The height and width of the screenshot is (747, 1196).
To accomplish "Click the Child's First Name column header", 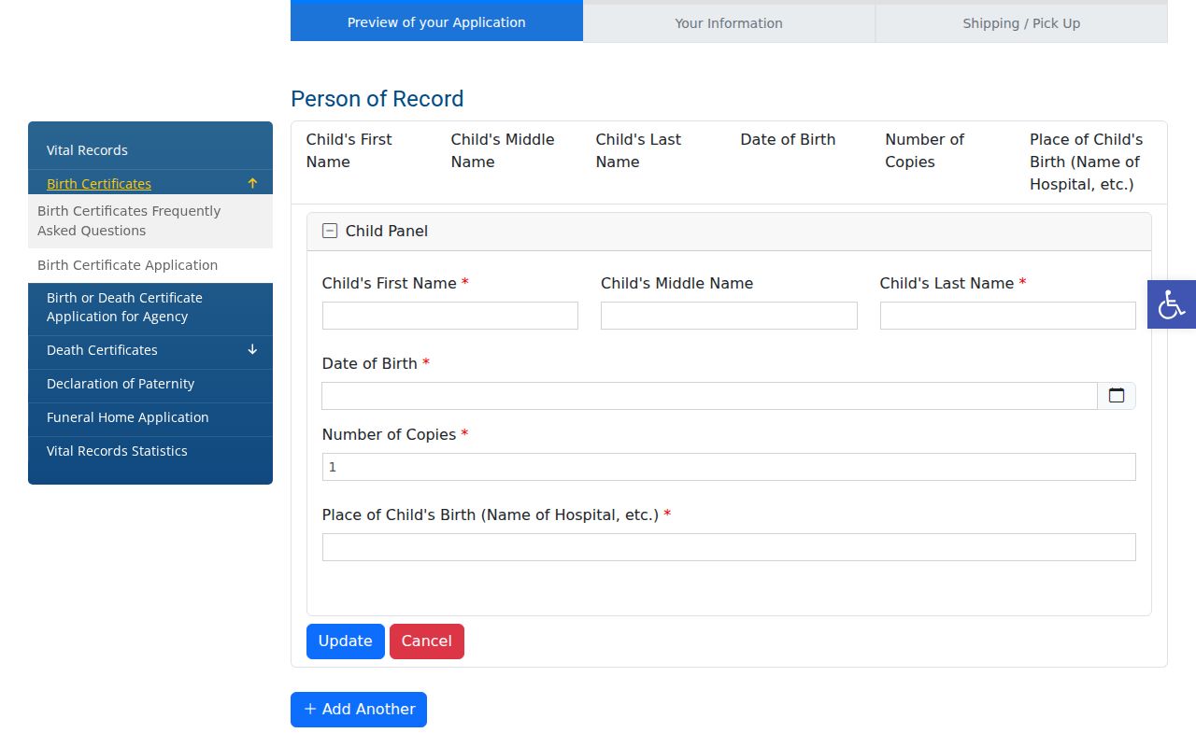I will point(349,150).
